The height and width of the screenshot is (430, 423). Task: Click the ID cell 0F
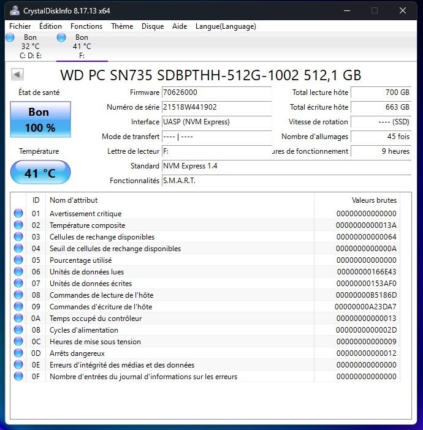coord(36,377)
